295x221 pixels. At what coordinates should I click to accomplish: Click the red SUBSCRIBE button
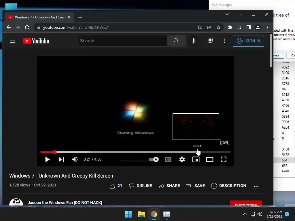point(246,203)
